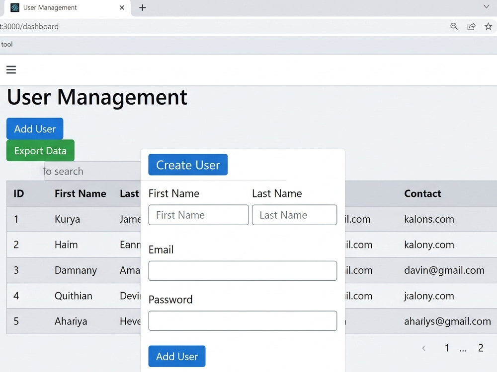Viewport: 497px width, 372px height.
Task: Click the Export Data button
Action: click(40, 151)
